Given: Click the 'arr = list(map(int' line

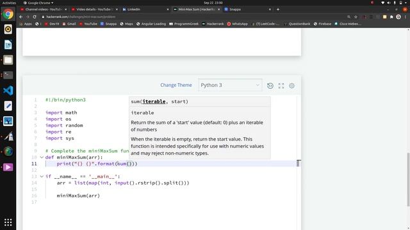Looking at the screenshot, I should tap(123, 183).
